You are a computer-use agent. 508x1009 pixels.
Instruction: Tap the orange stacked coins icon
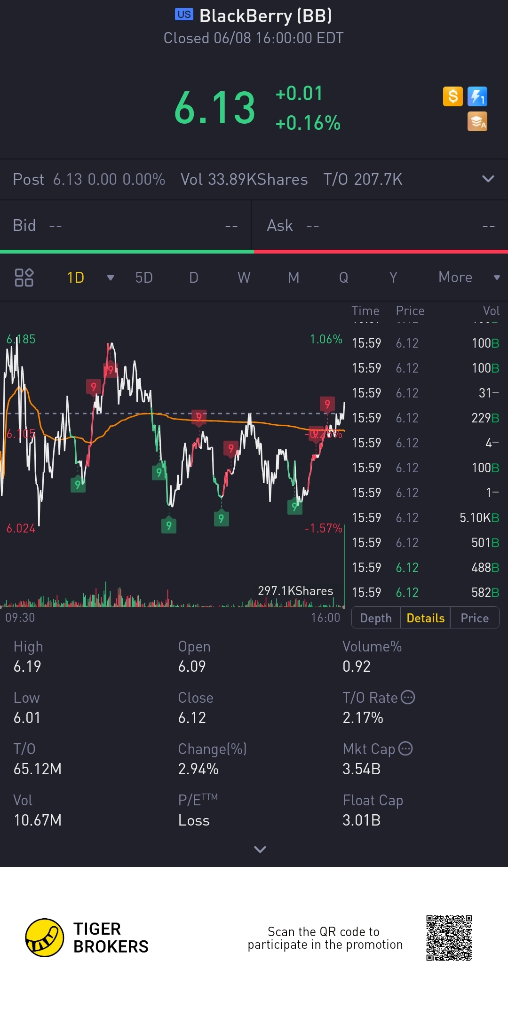tap(477, 121)
